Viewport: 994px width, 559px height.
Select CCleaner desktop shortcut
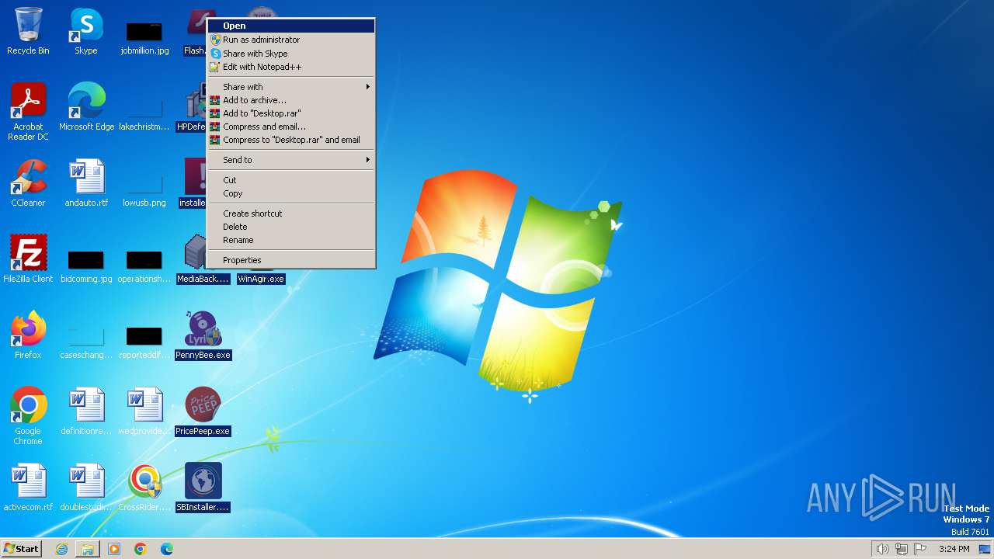28,183
